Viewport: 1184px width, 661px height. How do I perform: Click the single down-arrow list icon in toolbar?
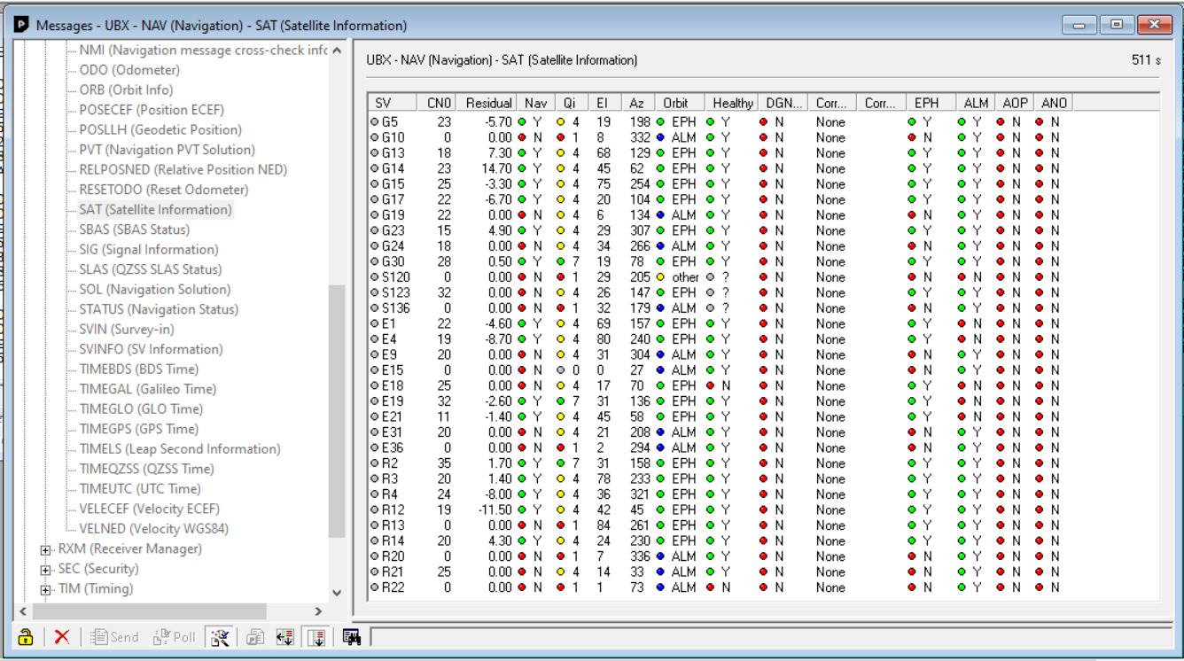click(315, 637)
